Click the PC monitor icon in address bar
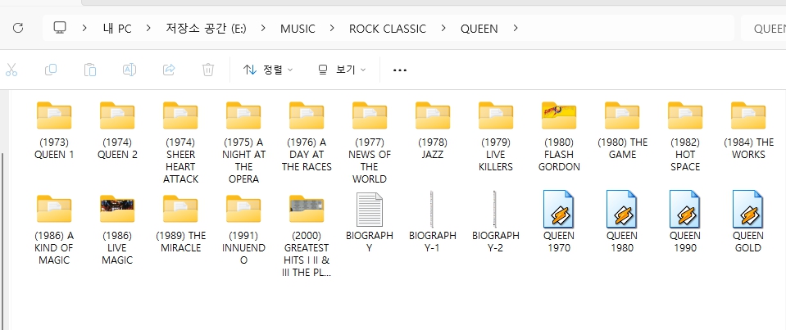Screen dimensions: 786x330 pyautogui.click(x=60, y=28)
